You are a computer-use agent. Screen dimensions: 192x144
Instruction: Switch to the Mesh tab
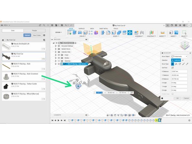[92, 29]
